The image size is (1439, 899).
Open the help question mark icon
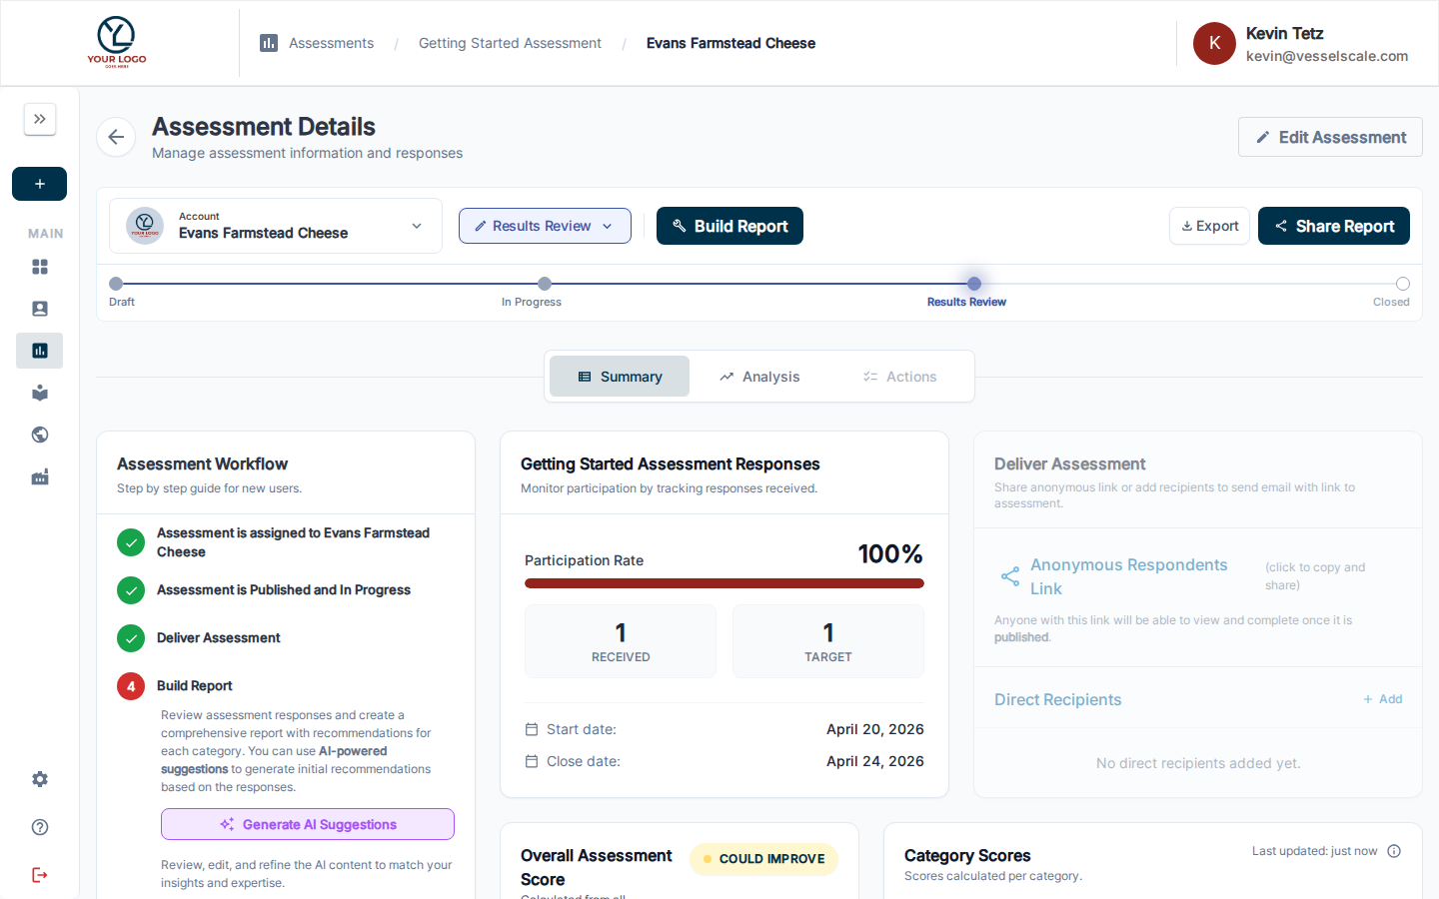[x=40, y=827]
